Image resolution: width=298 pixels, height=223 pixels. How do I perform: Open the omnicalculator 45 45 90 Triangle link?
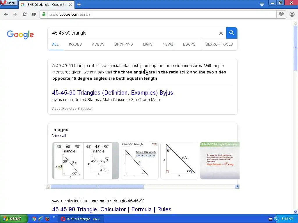click(112, 209)
